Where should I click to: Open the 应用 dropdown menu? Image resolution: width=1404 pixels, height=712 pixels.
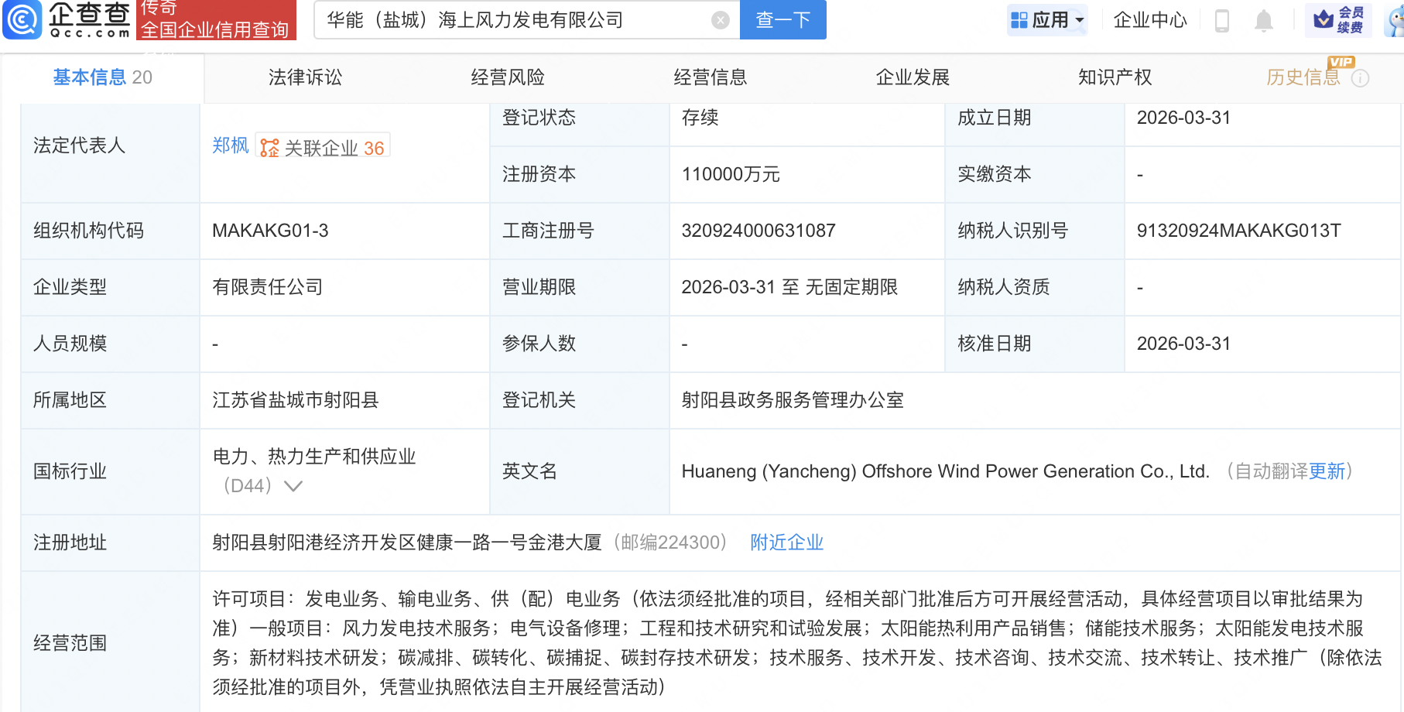coord(1047,21)
